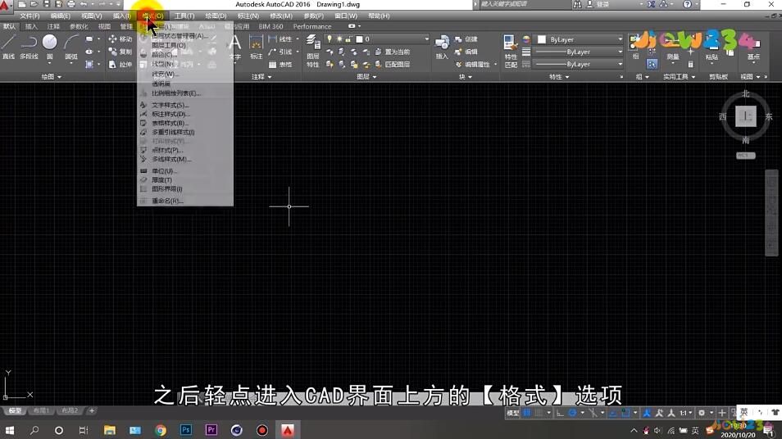Type-search box in the title bar

pyautogui.click(x=524, y=4)
